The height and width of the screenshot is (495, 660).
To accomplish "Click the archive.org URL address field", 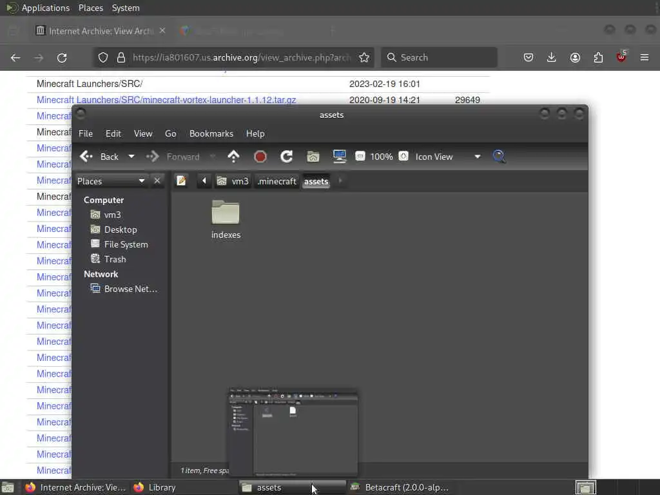I will coord(242,57).
